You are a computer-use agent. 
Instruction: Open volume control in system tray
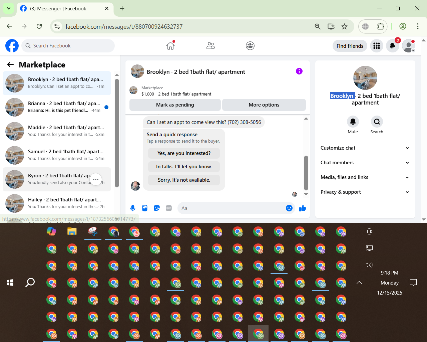click(x=369, y=265)
